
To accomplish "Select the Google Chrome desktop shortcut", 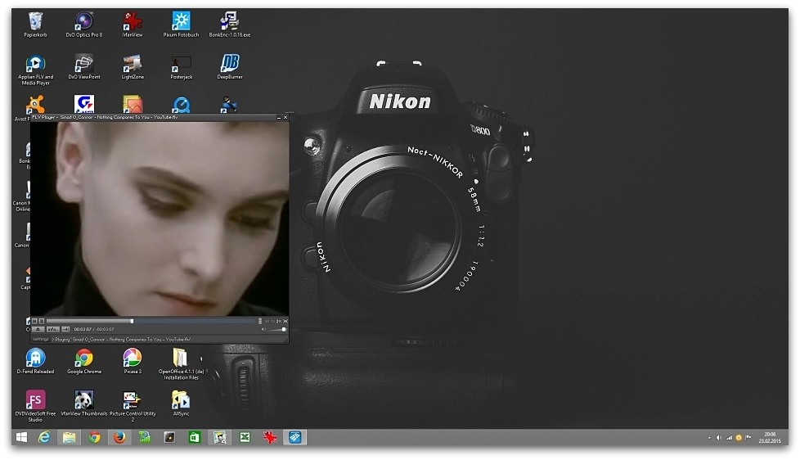I will 83,361.
